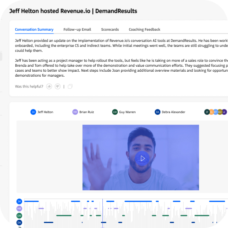This screenshot has height=228, width=228.
Task: Select Guy Warren participant avatar
Action: coord(115,112)
